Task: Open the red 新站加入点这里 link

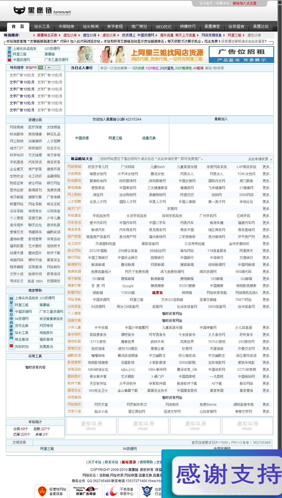Action: pyautogui.click(x=245, y=3)
